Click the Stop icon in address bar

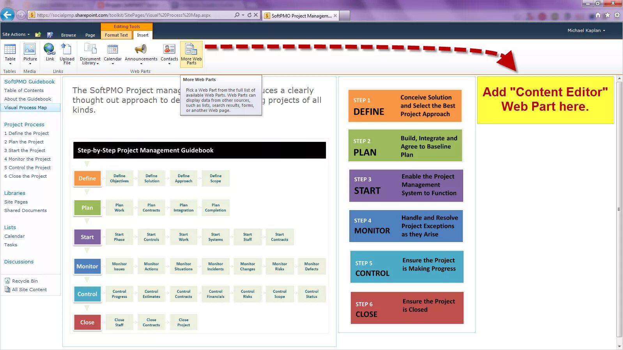(x=256, y=15)
